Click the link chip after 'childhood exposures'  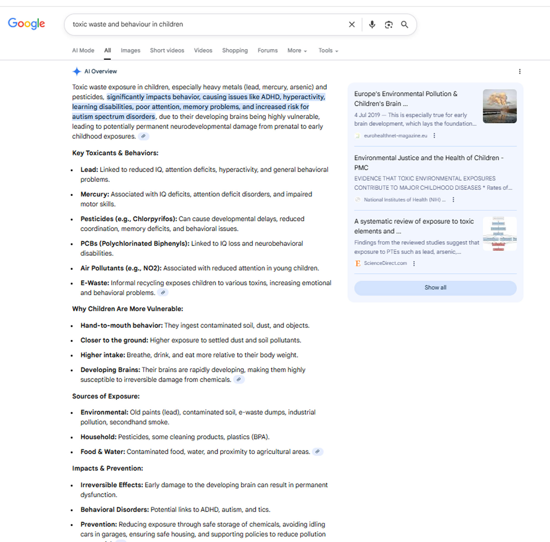coord(143,136)
